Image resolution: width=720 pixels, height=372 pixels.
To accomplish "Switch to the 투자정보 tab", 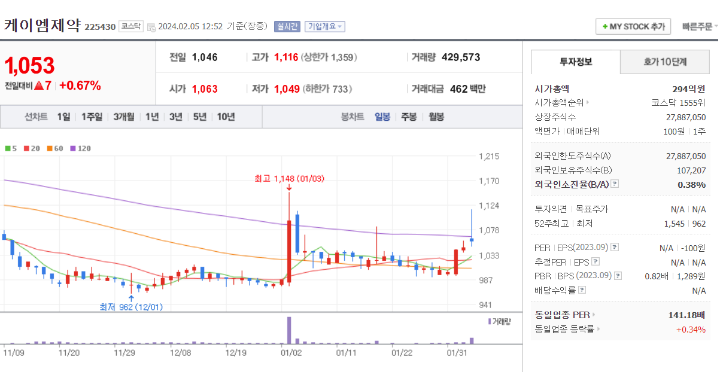I will (576, 62).
